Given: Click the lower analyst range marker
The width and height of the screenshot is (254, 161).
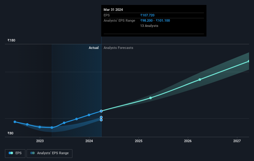Looking at the screenshot, I should click(x=101, y=120).
